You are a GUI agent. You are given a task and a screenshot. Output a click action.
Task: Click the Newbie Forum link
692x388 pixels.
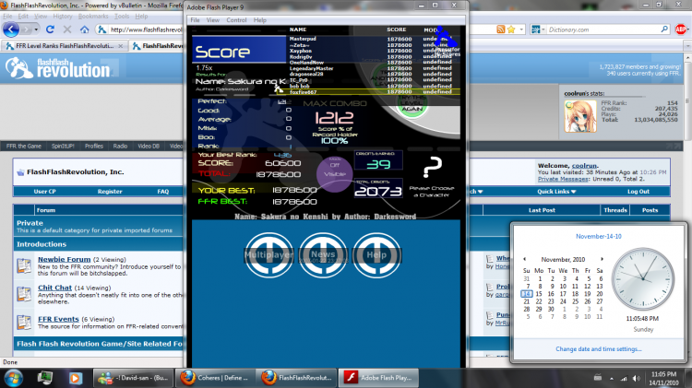tap(64, 259)
